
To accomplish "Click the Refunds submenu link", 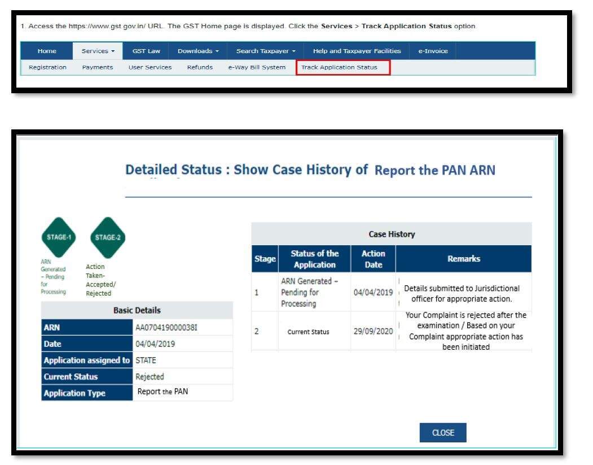I will pos(200,67).
